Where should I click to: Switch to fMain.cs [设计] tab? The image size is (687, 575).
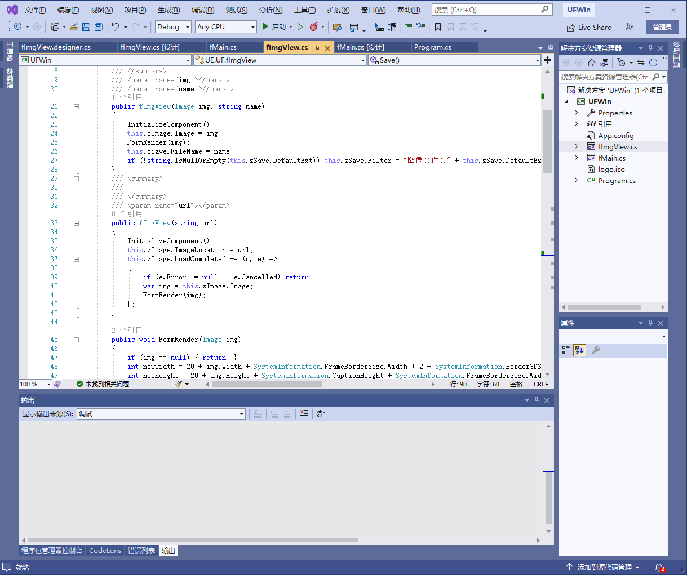coord(372,47)
